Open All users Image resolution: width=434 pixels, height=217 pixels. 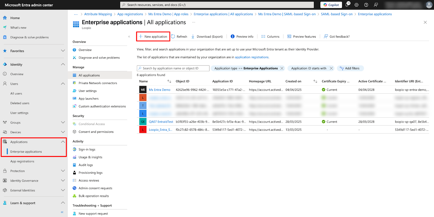(x=16, y=94)
